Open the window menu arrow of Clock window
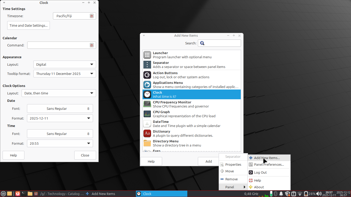 point(4,3)
